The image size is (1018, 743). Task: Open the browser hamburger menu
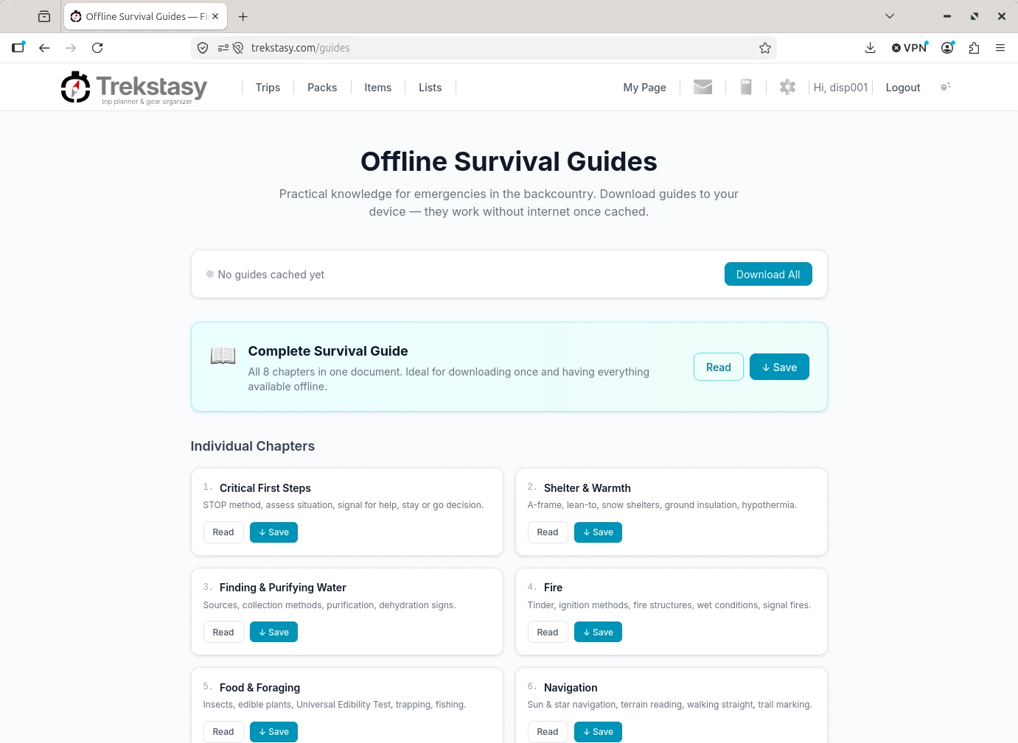coord(1000,48)
